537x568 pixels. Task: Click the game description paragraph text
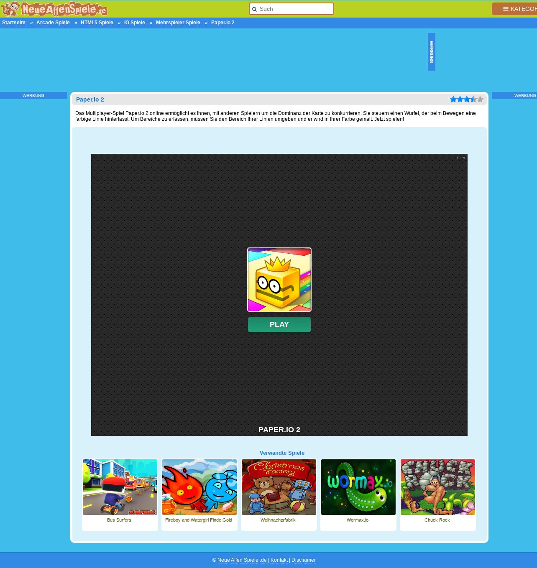pyautogui.click(x=276, y=116)
